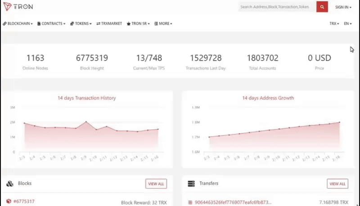Click the red search magnifier button
Screen dimensions: 360x206
pos(322,7)
